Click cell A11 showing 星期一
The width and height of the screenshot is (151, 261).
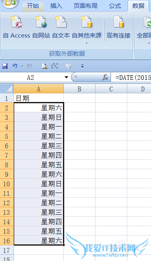(38, 193)
